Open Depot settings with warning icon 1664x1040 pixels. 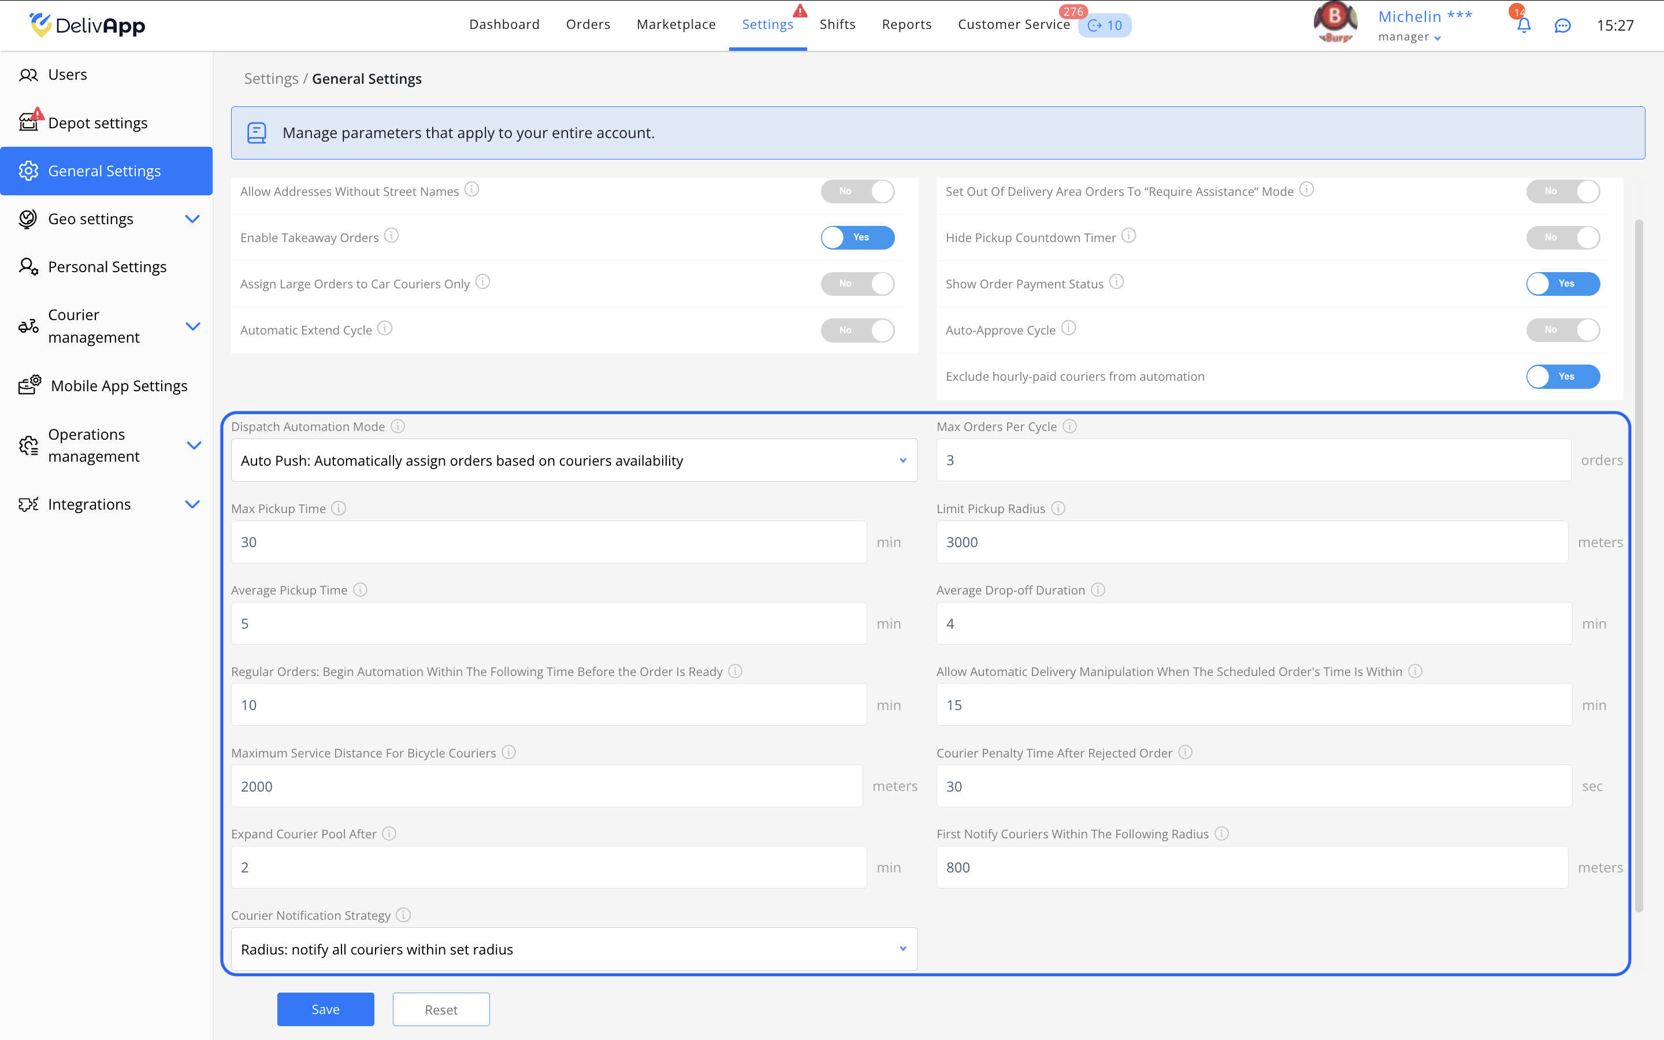coord(98,123)
